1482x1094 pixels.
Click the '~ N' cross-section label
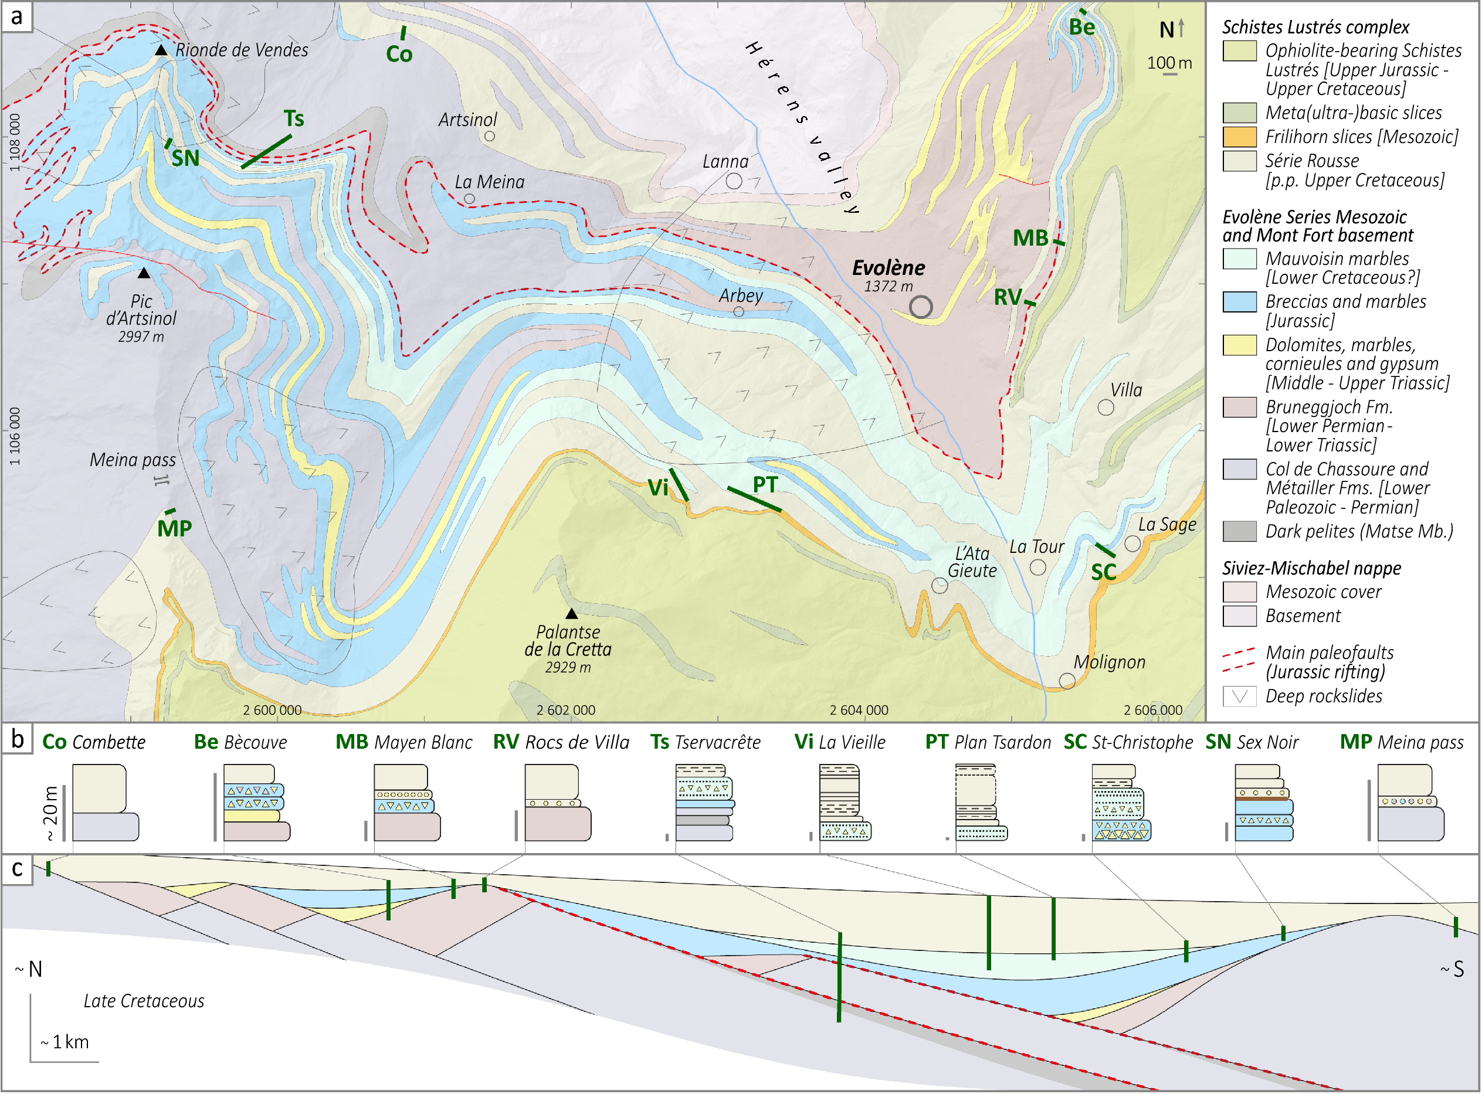(x=29, y=970)
